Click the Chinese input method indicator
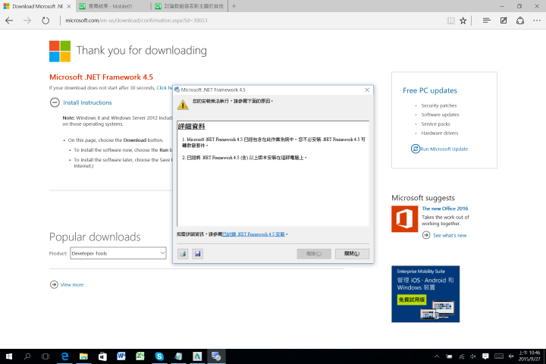This screenshot has width=546, height=364. tap(511, 356)
